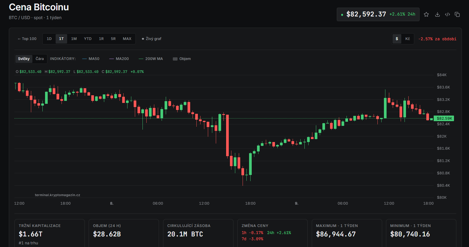Click the download chart icon

(x=437, y=14)
